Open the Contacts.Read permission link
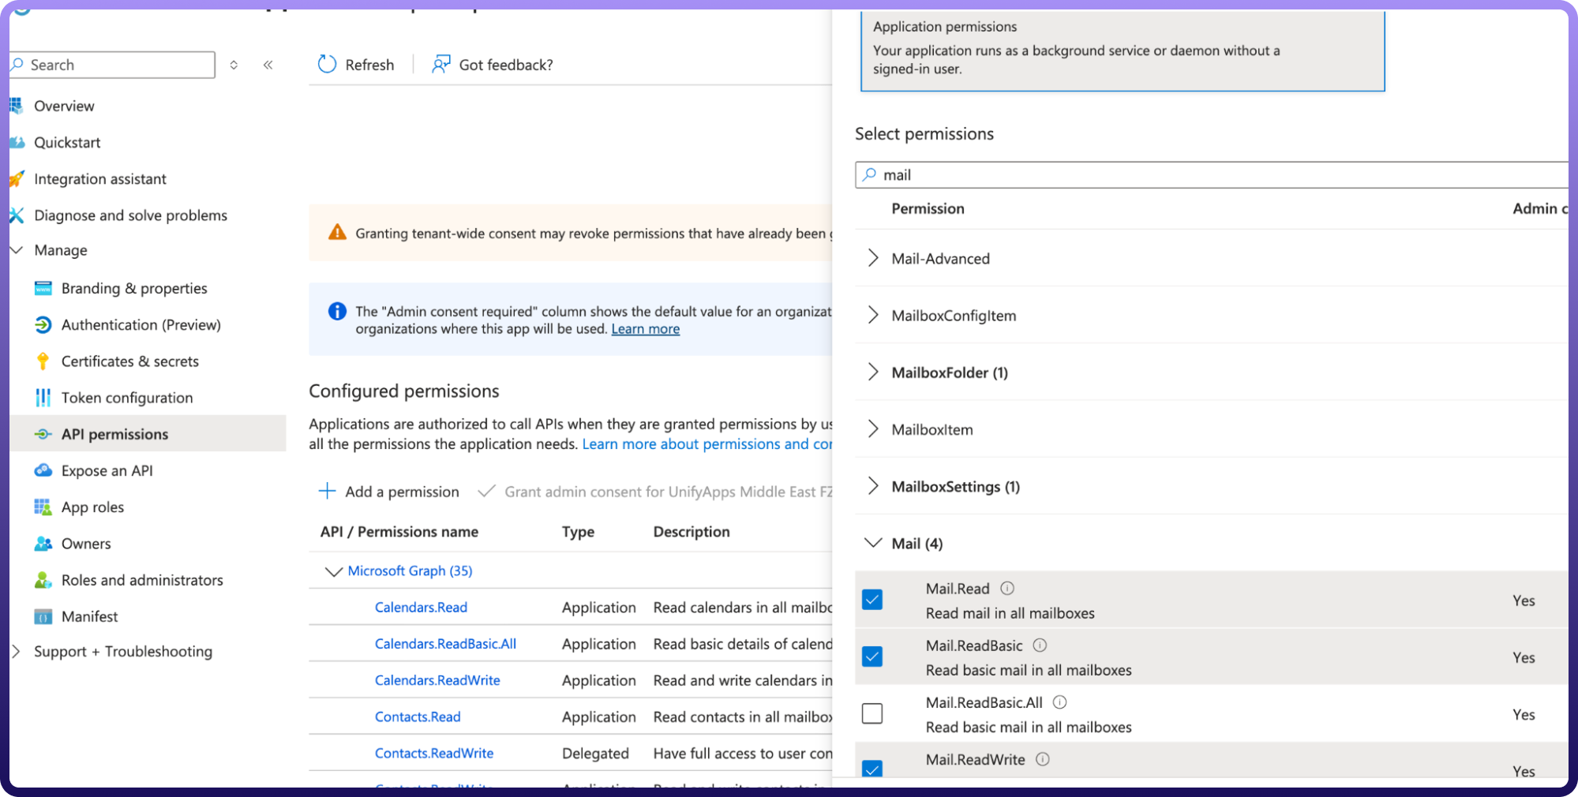The height and width of the screenshot is (797, 1578). point(418,717)
